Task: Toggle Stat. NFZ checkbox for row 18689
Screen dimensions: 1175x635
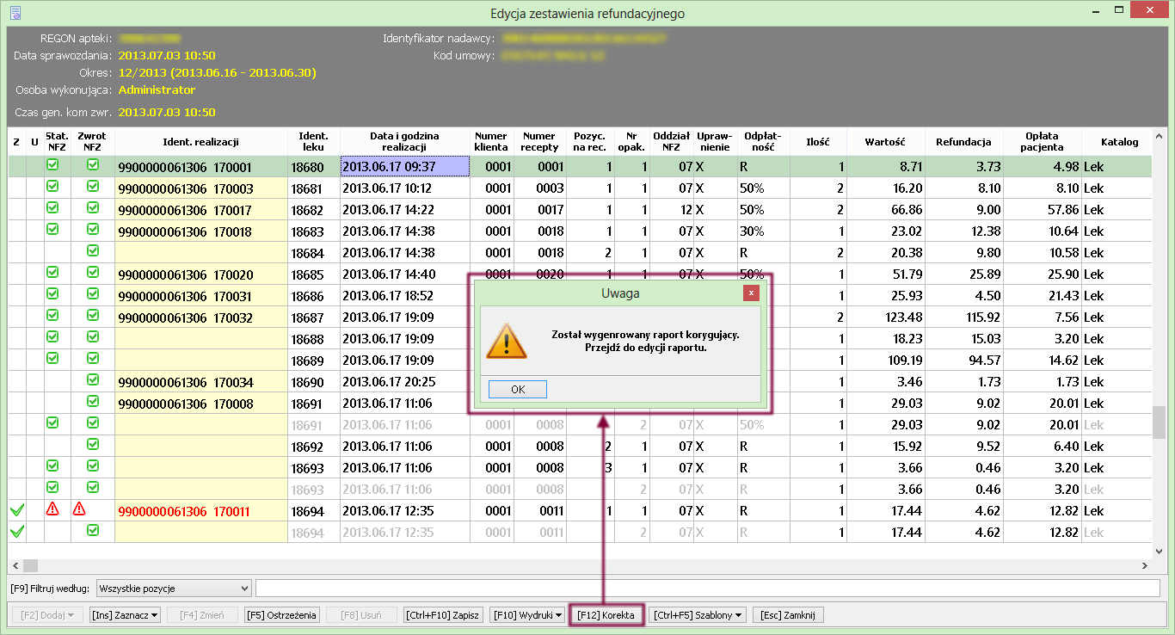Action: tap(52, 358)
